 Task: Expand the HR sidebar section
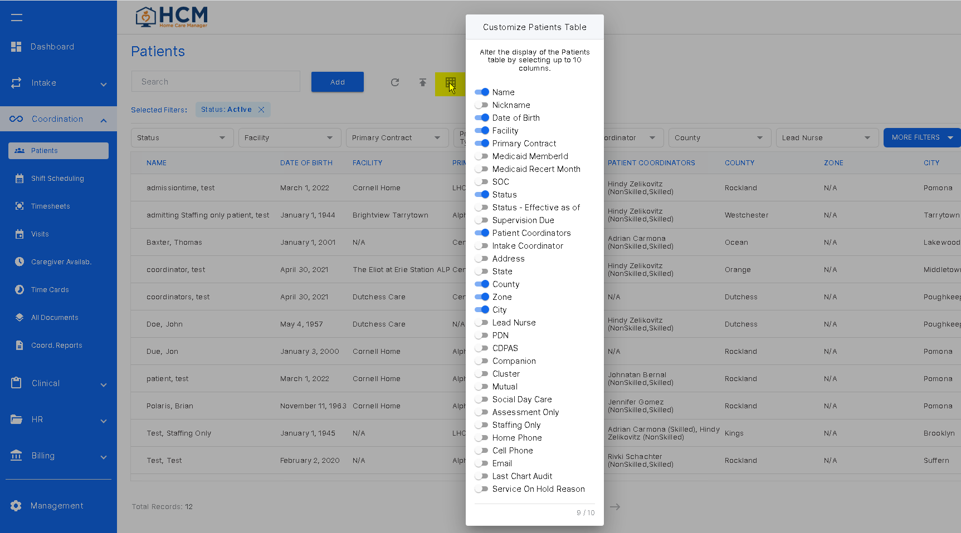pos(103,421)
